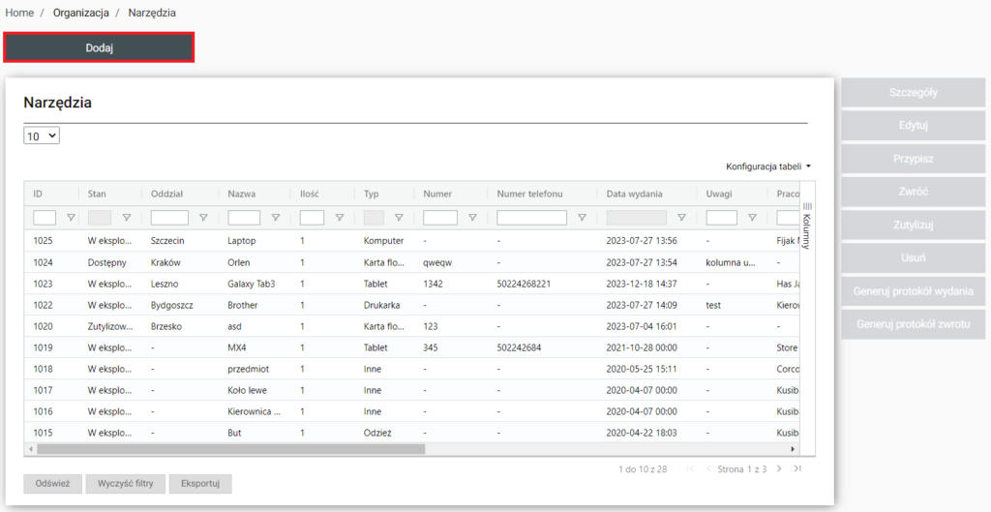Open the rows-per-page dropdown showing 10

coord(42,136)
